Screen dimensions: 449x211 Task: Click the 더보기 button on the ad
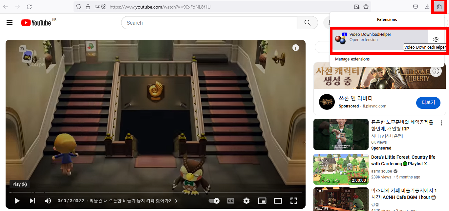point(428,103)
